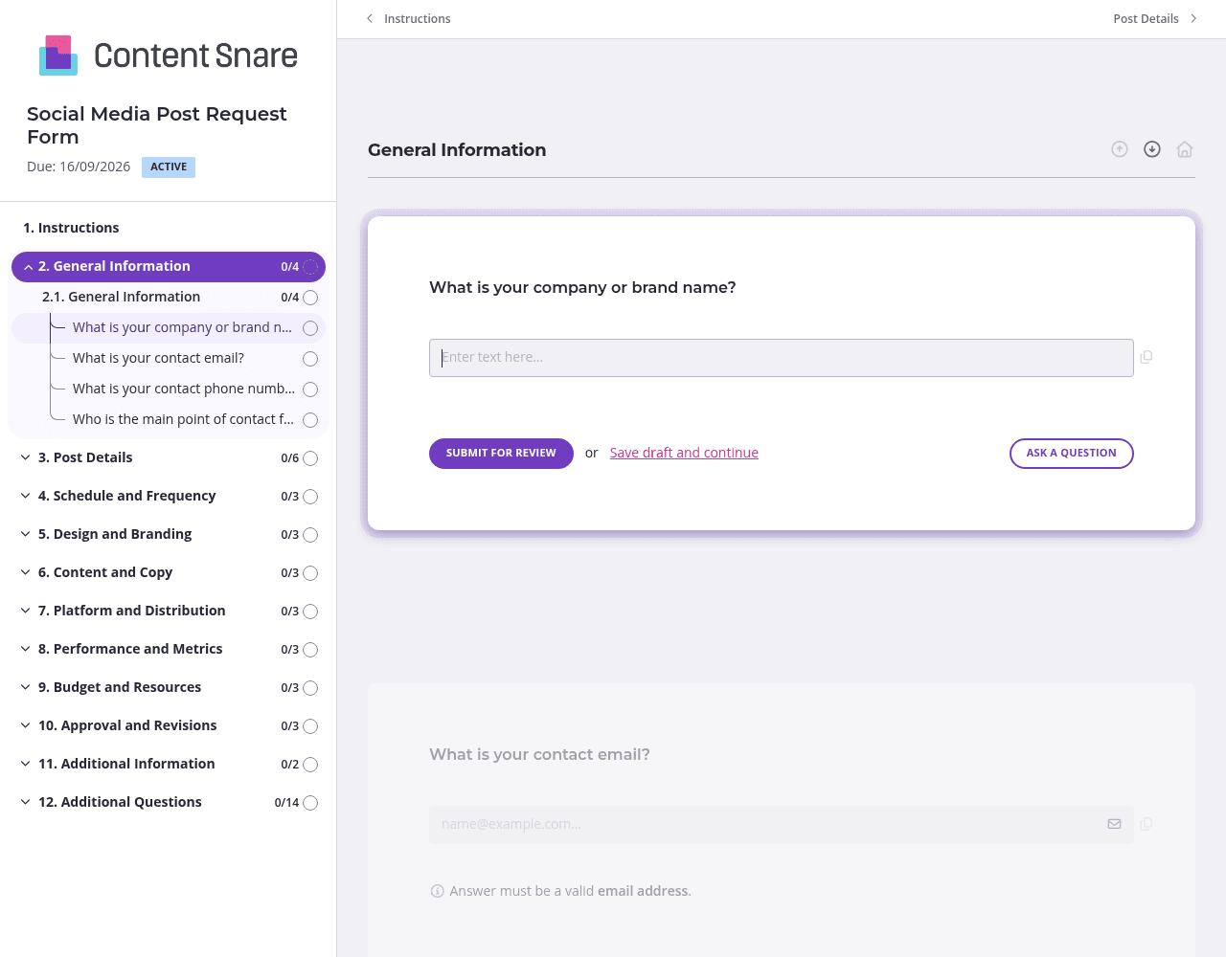Expand the 3. Post Details section
The image size is (1226, 957).
pos(26,457)
